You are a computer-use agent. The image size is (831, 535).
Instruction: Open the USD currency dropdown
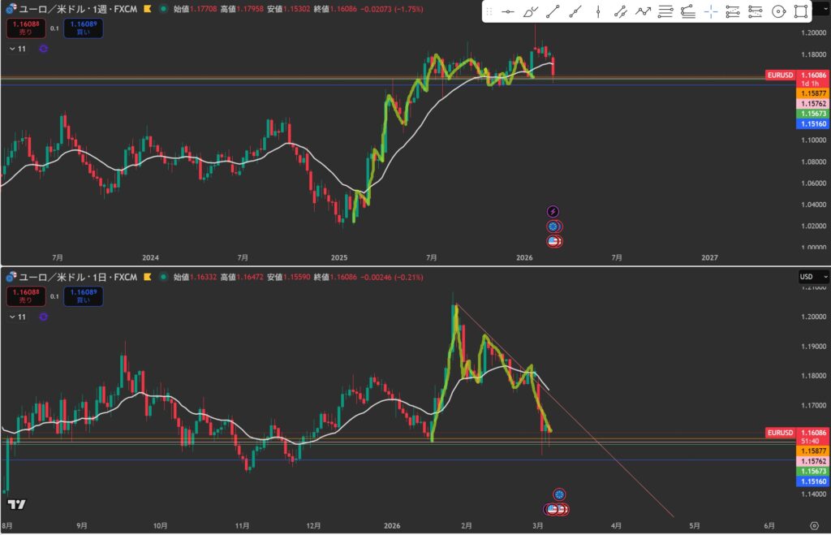(x=806, y=277)
